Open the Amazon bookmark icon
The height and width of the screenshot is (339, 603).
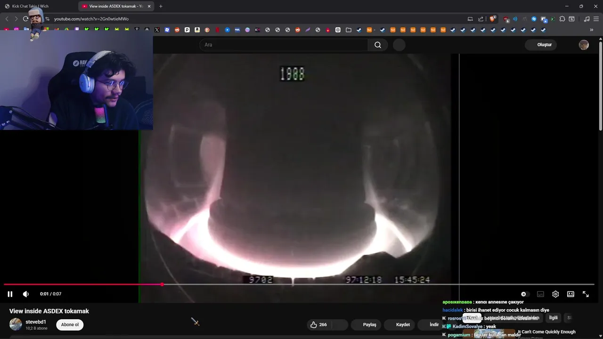click(x=197, y=30)
